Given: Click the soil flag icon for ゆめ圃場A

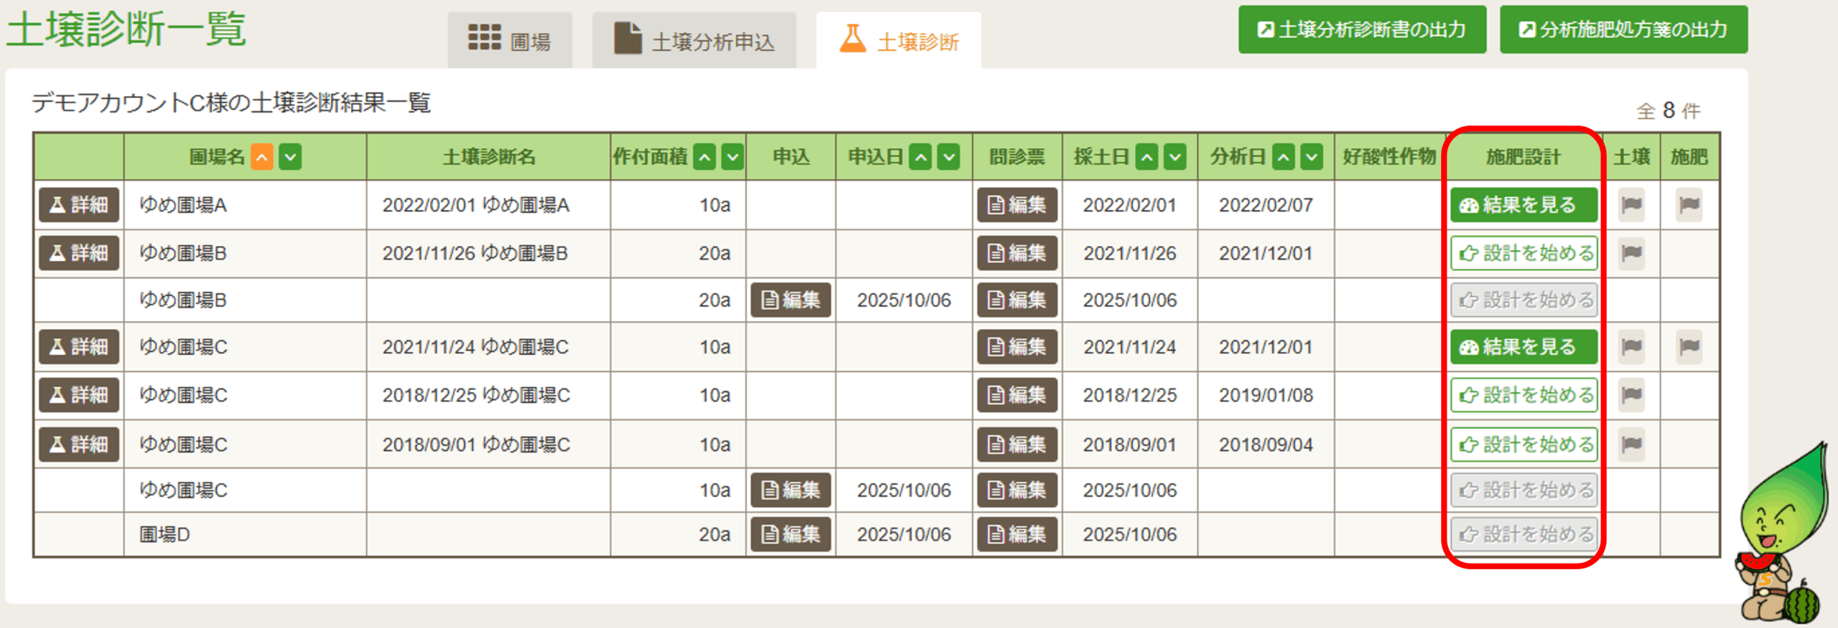Looking at the screenshot, I should coord(1631,205).
